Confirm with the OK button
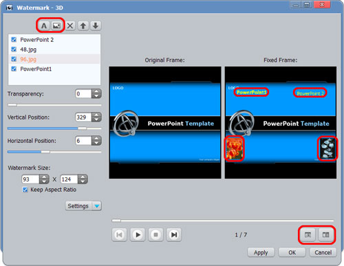Viewport: 344px width, 266px height. point(292,252)
